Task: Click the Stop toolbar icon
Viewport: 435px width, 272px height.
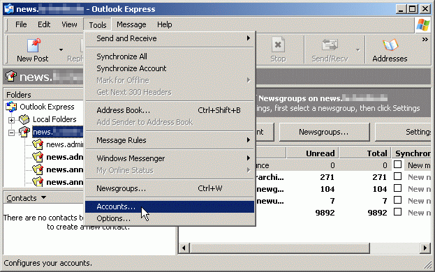Action: [x=278, y=45]
